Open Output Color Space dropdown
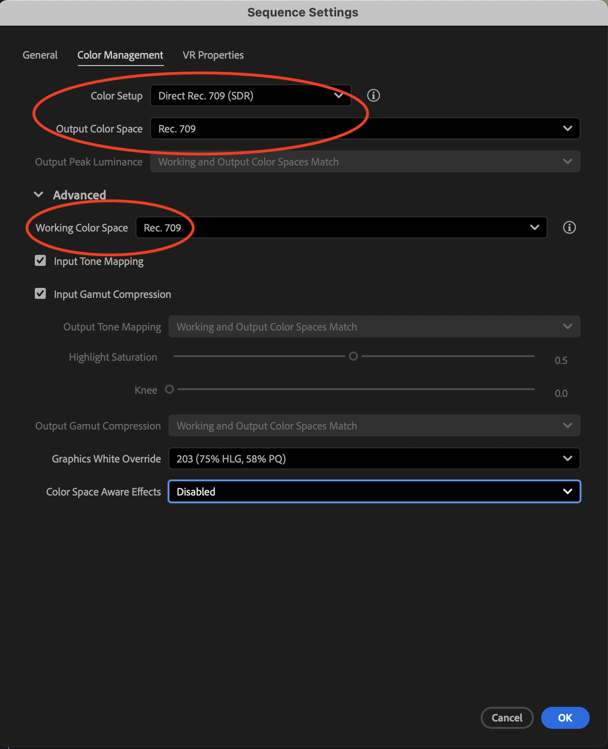 pos(365,128)
